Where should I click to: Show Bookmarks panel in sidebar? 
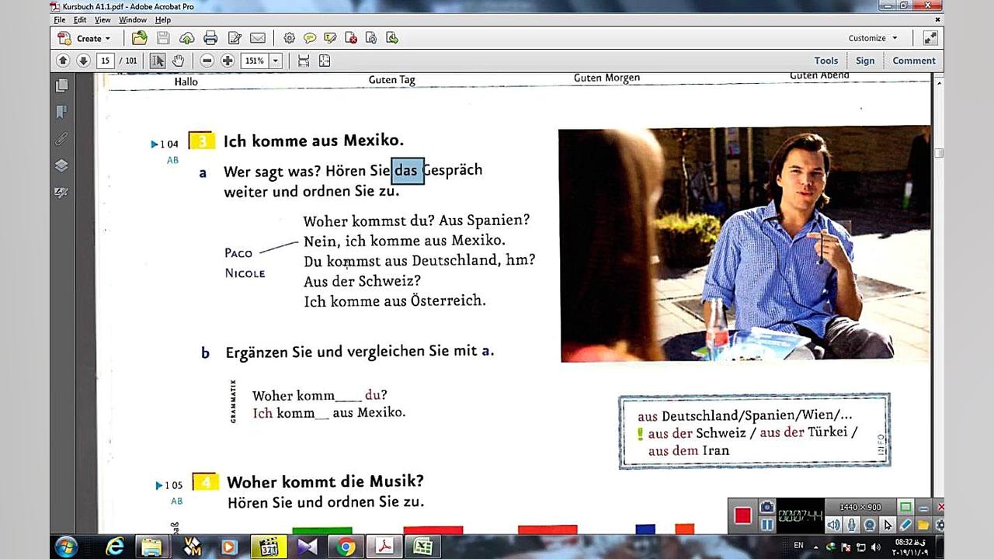[62, 113]
